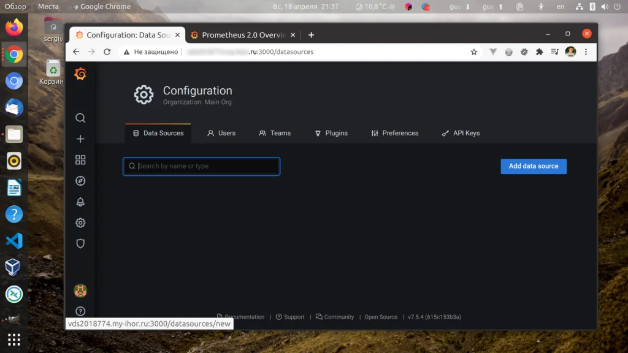Click the bookmark star in address bar
Screen dimensions: 628x353
[x=473, y=51]
